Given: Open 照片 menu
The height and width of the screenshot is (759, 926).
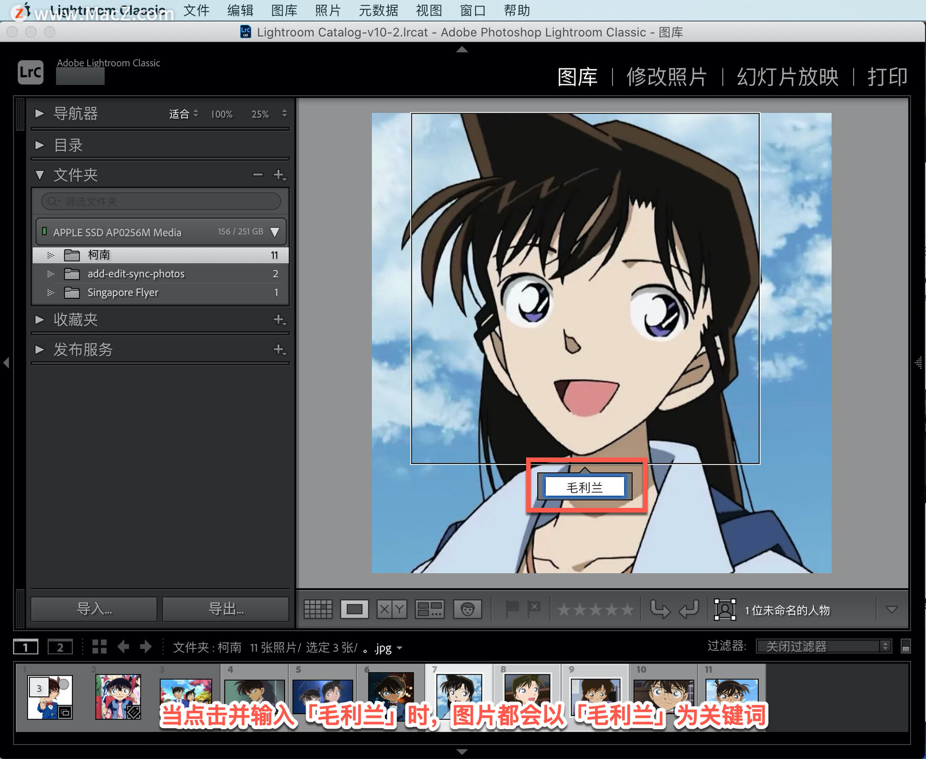Looking at the screenshot, I should tap(328, 10).
